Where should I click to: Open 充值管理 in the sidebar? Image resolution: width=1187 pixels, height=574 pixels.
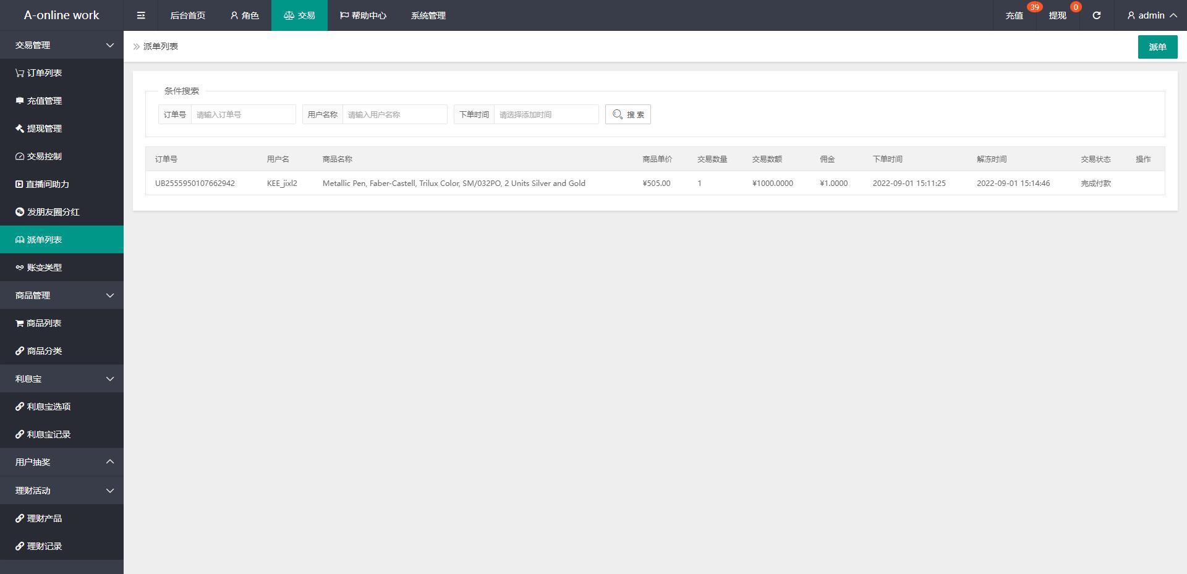tap(44, 101)
